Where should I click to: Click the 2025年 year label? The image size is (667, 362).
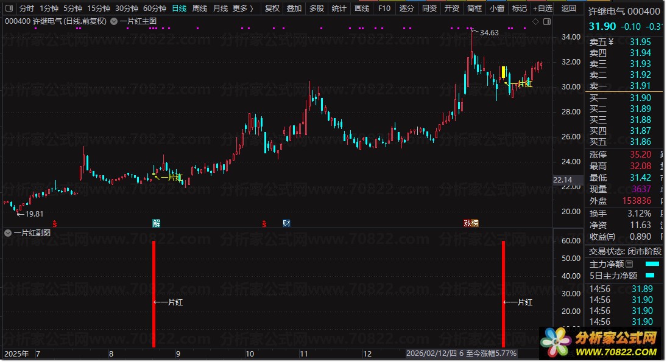[x=16, y=354]
